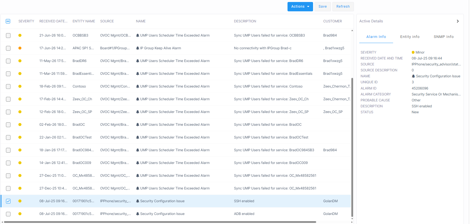This screenshot has height=224, width=470.
Task: Sort by the ENTITY NAME column header
Action: (84, 21)
